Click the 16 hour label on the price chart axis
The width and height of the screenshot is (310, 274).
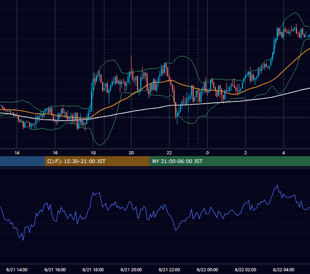click(x=55, y=153)
